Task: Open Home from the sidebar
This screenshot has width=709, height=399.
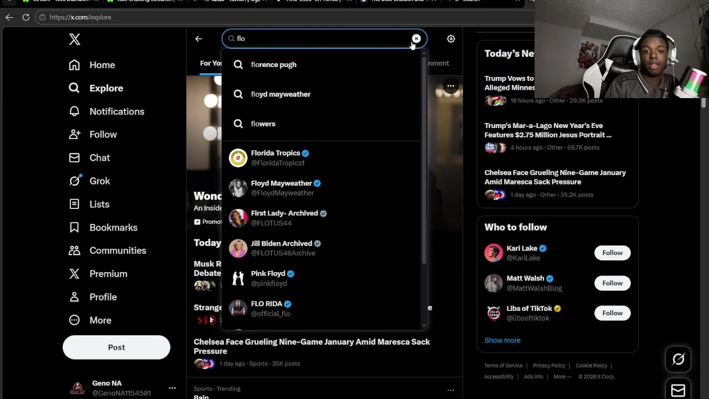Action: click(92, 65)
